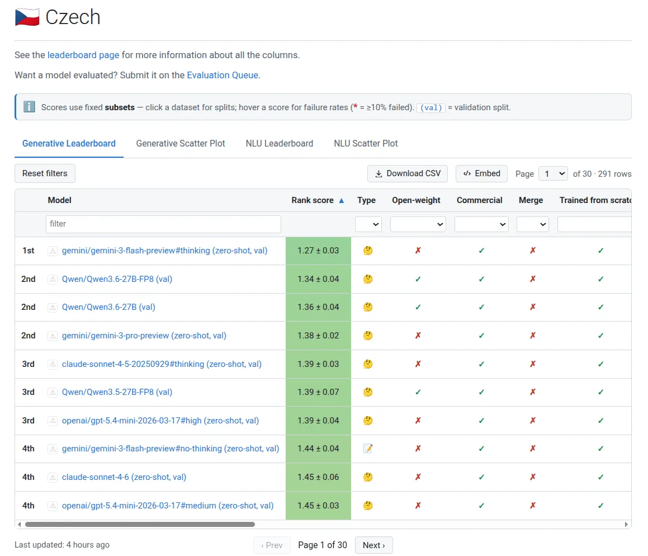Click the warning icon beside gemini-3-flash-preview#thinking
This screenshot has height=556, width=648.
coord(53,251)
